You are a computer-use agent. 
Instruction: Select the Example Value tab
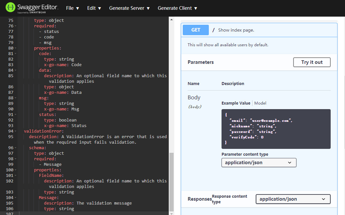(236, 103)
